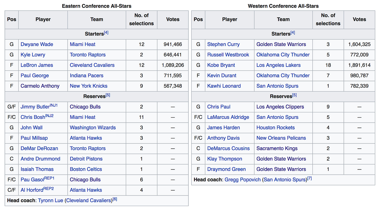
Task: Open the Al Horford player link
Action: point(32,190)
